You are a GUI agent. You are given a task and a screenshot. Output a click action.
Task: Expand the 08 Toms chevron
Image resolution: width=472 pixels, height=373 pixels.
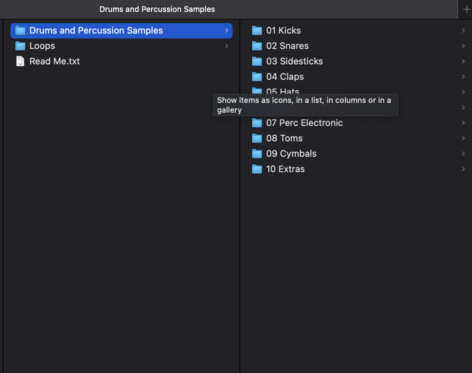(463, 138)
